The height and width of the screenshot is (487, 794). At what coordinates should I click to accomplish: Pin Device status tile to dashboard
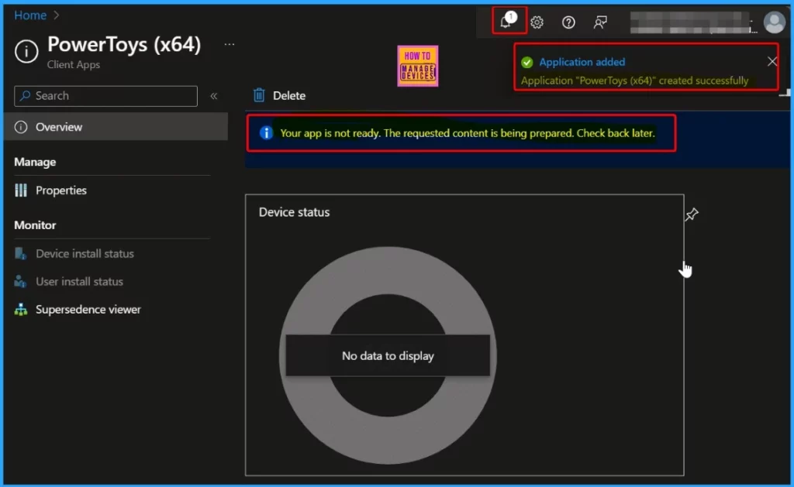692,214
